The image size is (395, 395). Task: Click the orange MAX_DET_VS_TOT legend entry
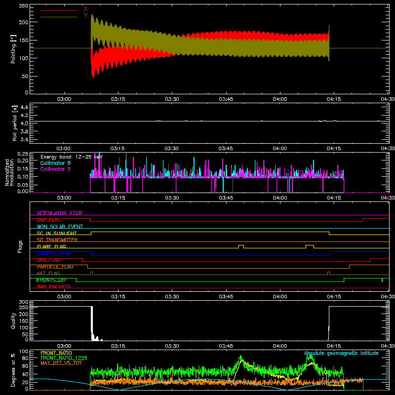click(61, 363)
